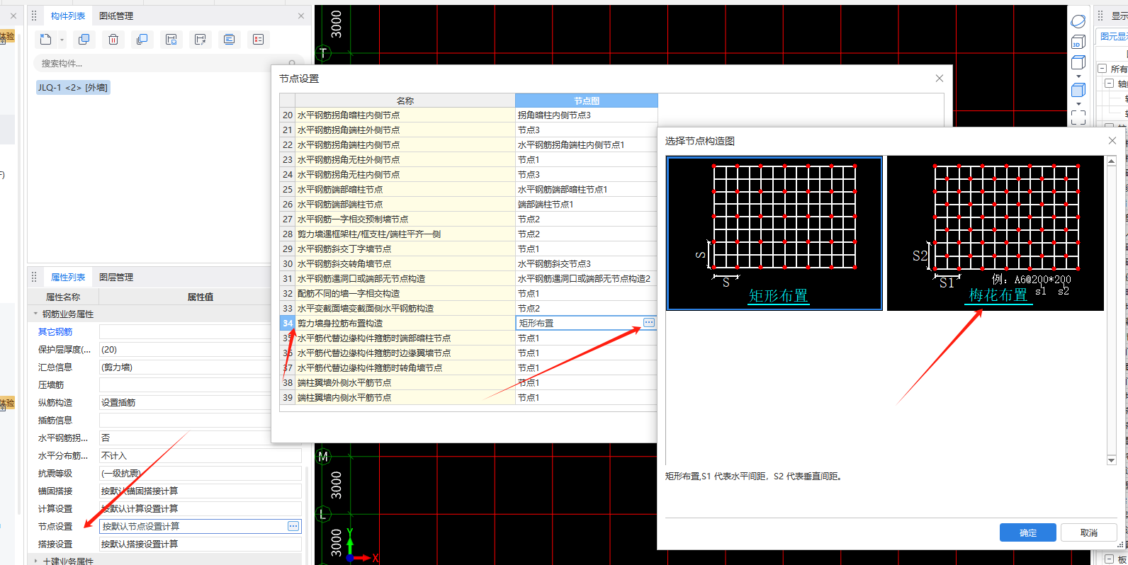Open the wireframe cube dropdown arrow
Image resolution: width=1128 pixels, height=565 pixels.
pyautogui.click(x=1078, y=76)
